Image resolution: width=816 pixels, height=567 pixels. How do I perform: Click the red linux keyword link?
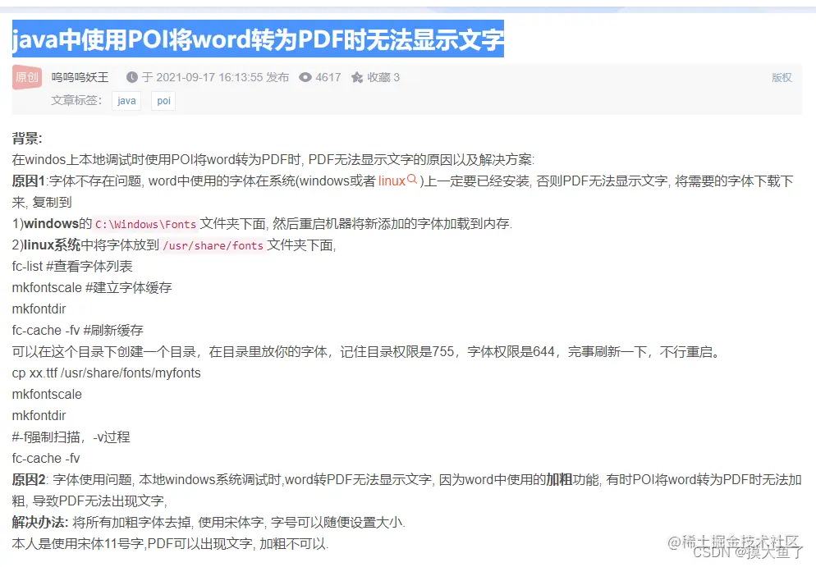coord(392,181)
